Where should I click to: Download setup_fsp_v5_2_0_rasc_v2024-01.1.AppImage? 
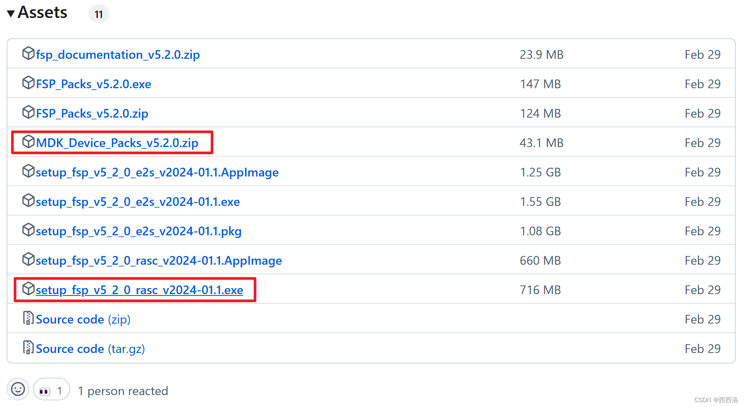158,260
